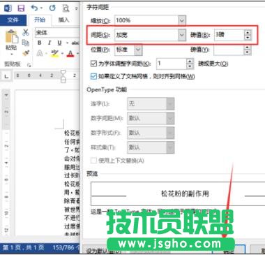Open the 剪贴板 pane launcher
265x255 pixels.
tap(29, 65)
